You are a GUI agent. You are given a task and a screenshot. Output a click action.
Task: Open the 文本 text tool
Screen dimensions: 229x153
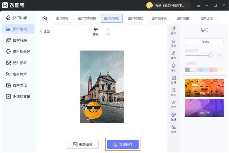pos(173,104)
